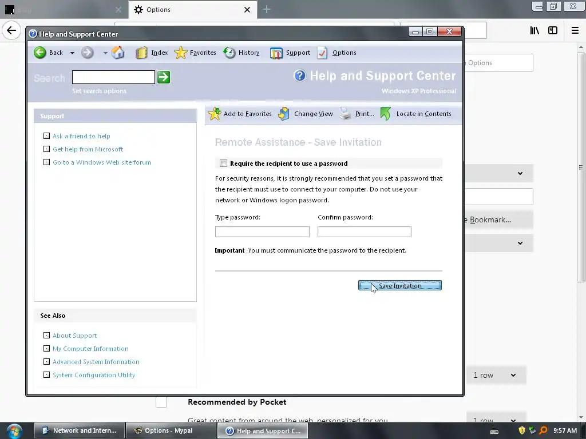Click the browser back arrow button
This screenshot has height=439, width=586.
tap(11, 30)
